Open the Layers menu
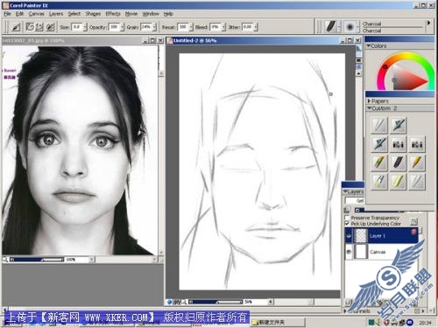Screen dimensions: 438x328 coord(56,14)
